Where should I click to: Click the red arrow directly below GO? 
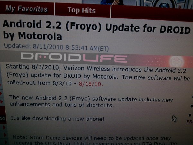coord(4,127)
